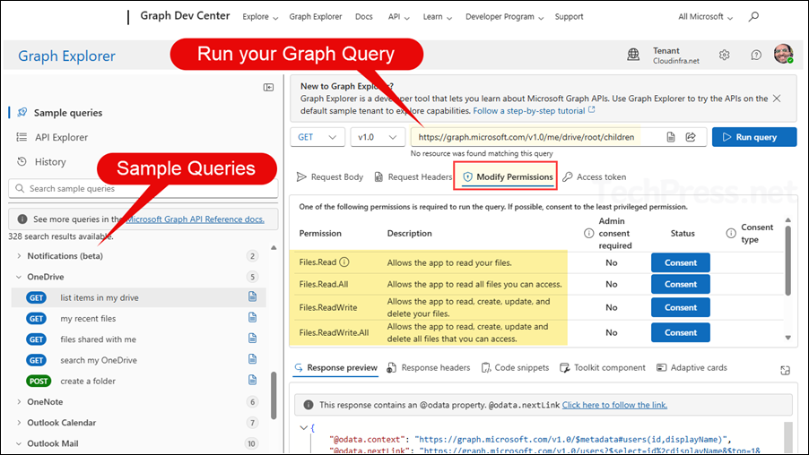This screenshot has width=809, height=455.
Task: Click the share query icon in URL bar
Action: [691, 137]
